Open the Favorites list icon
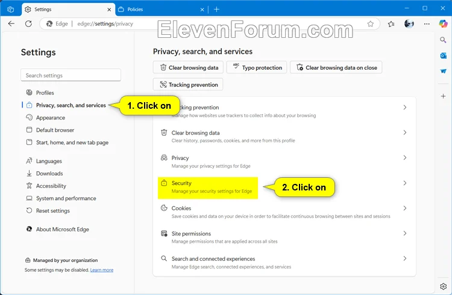 (391, 24)
